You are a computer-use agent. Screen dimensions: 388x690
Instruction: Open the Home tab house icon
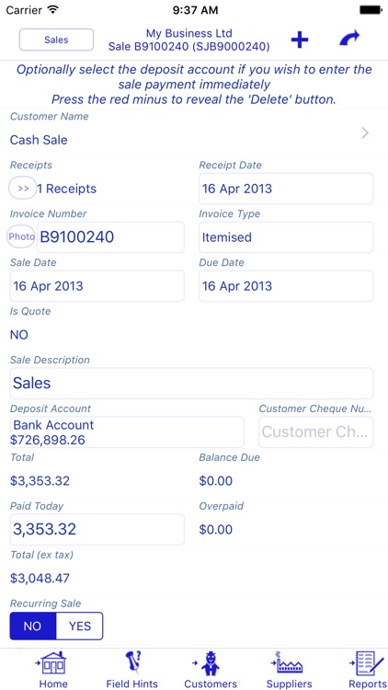53,663
